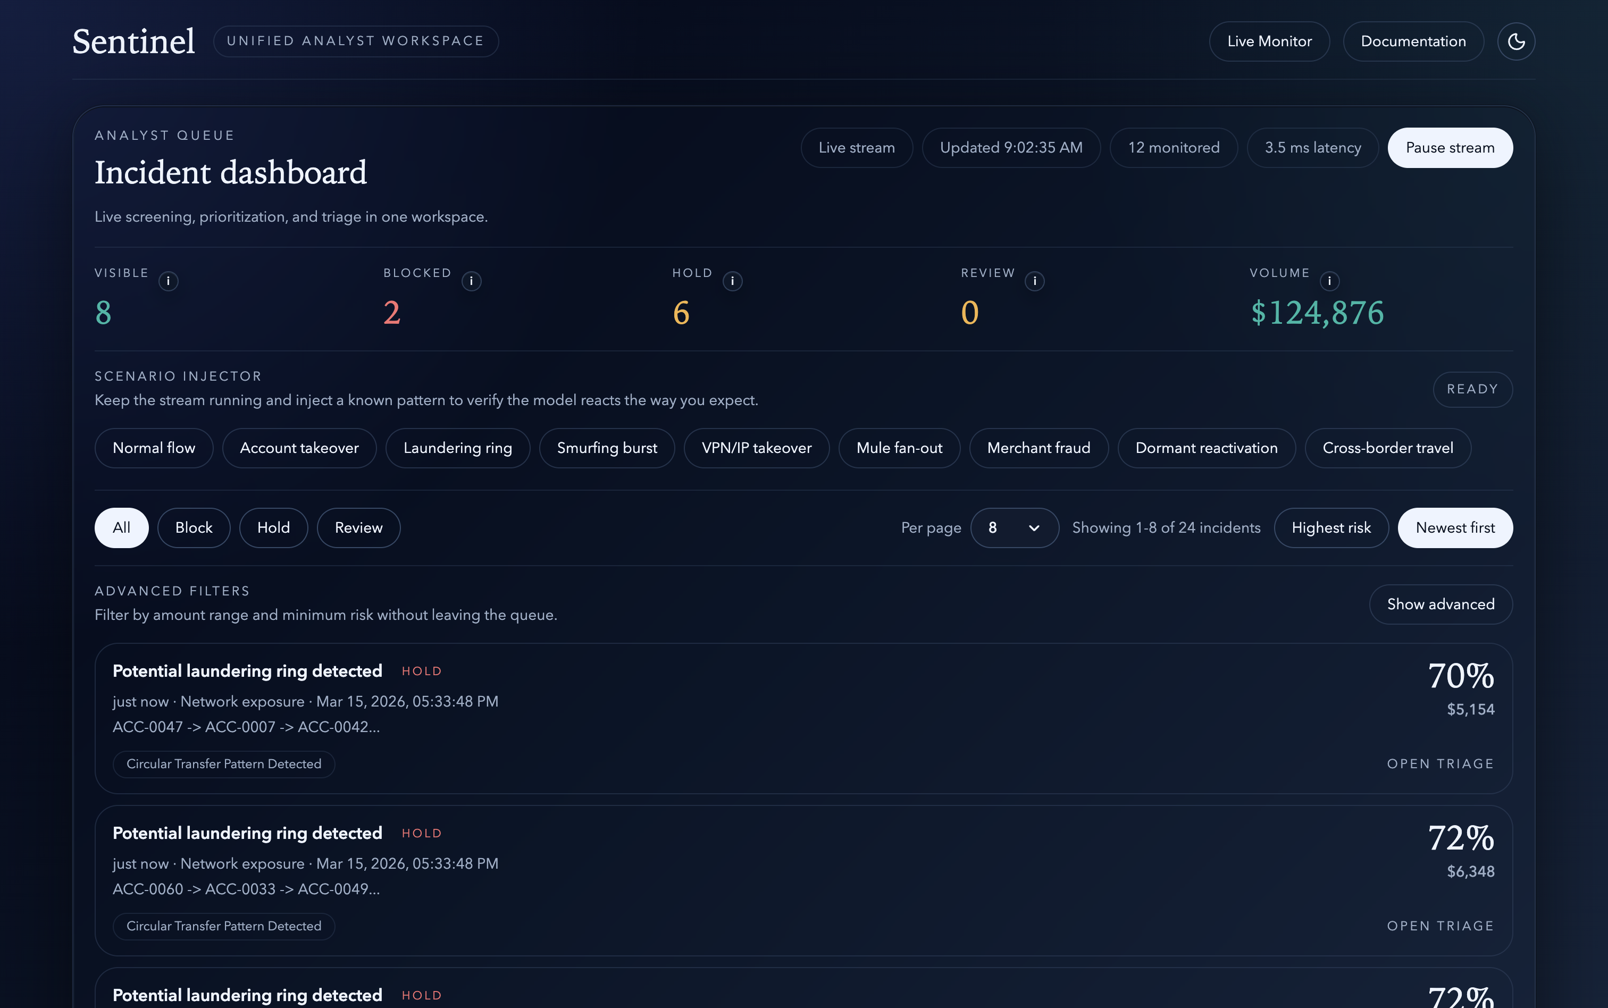Switch to the Hold filter tab

tap(273, 528)
